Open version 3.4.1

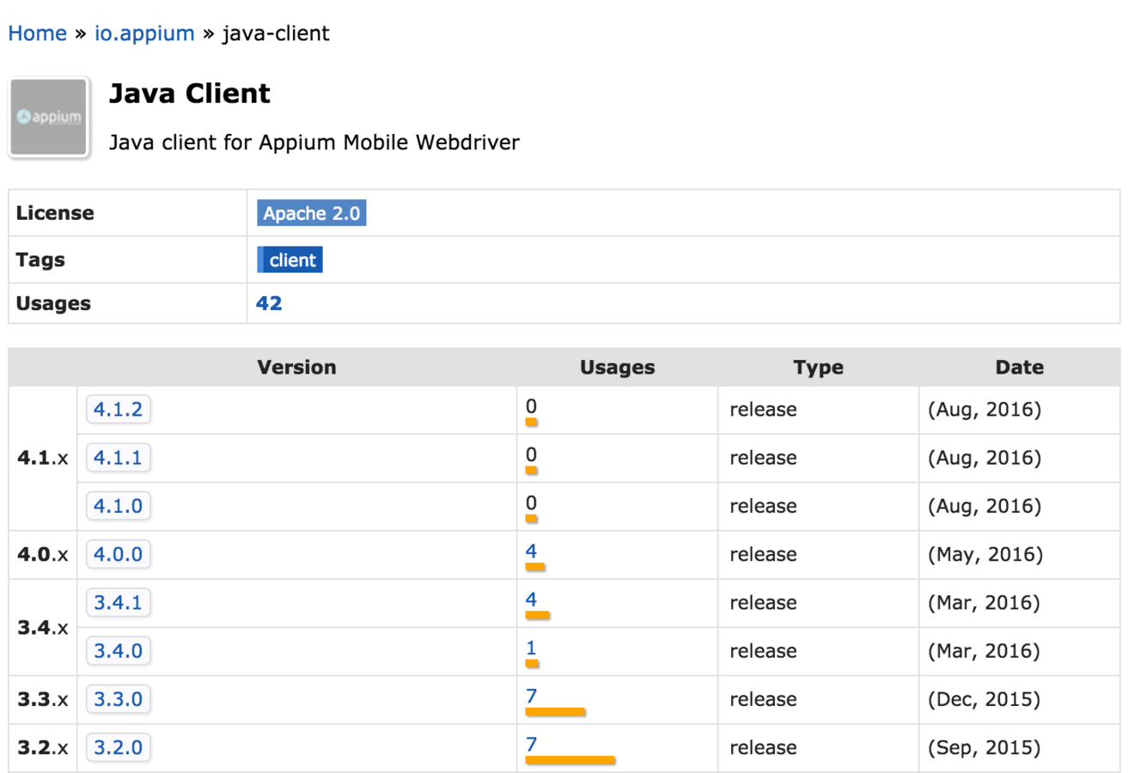point(119,602)
